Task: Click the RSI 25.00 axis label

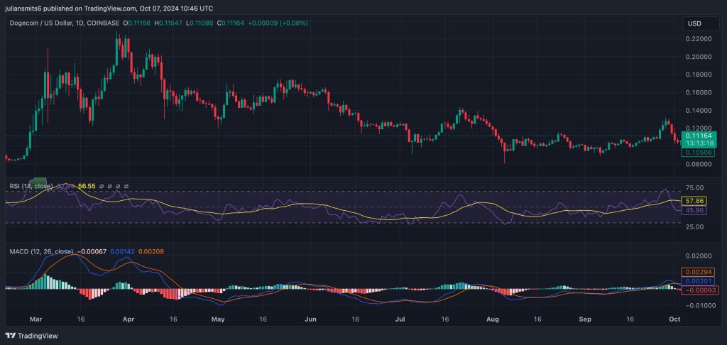Action: (695, 226)
